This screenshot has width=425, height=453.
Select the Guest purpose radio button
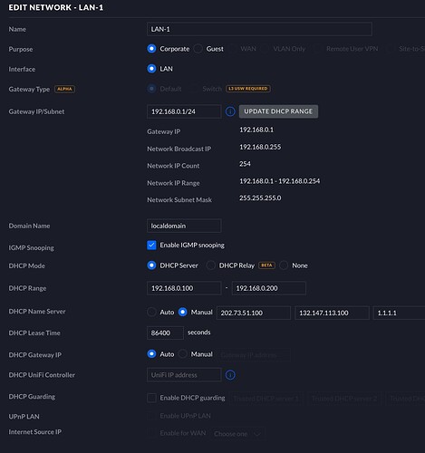pyautogui.click(x=198, y=49)
